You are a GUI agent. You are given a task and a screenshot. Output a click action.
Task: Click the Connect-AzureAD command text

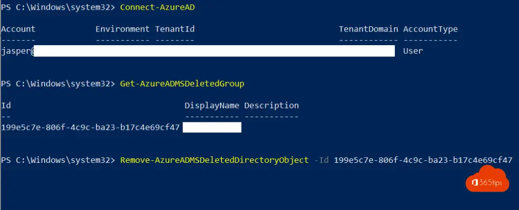152,8
